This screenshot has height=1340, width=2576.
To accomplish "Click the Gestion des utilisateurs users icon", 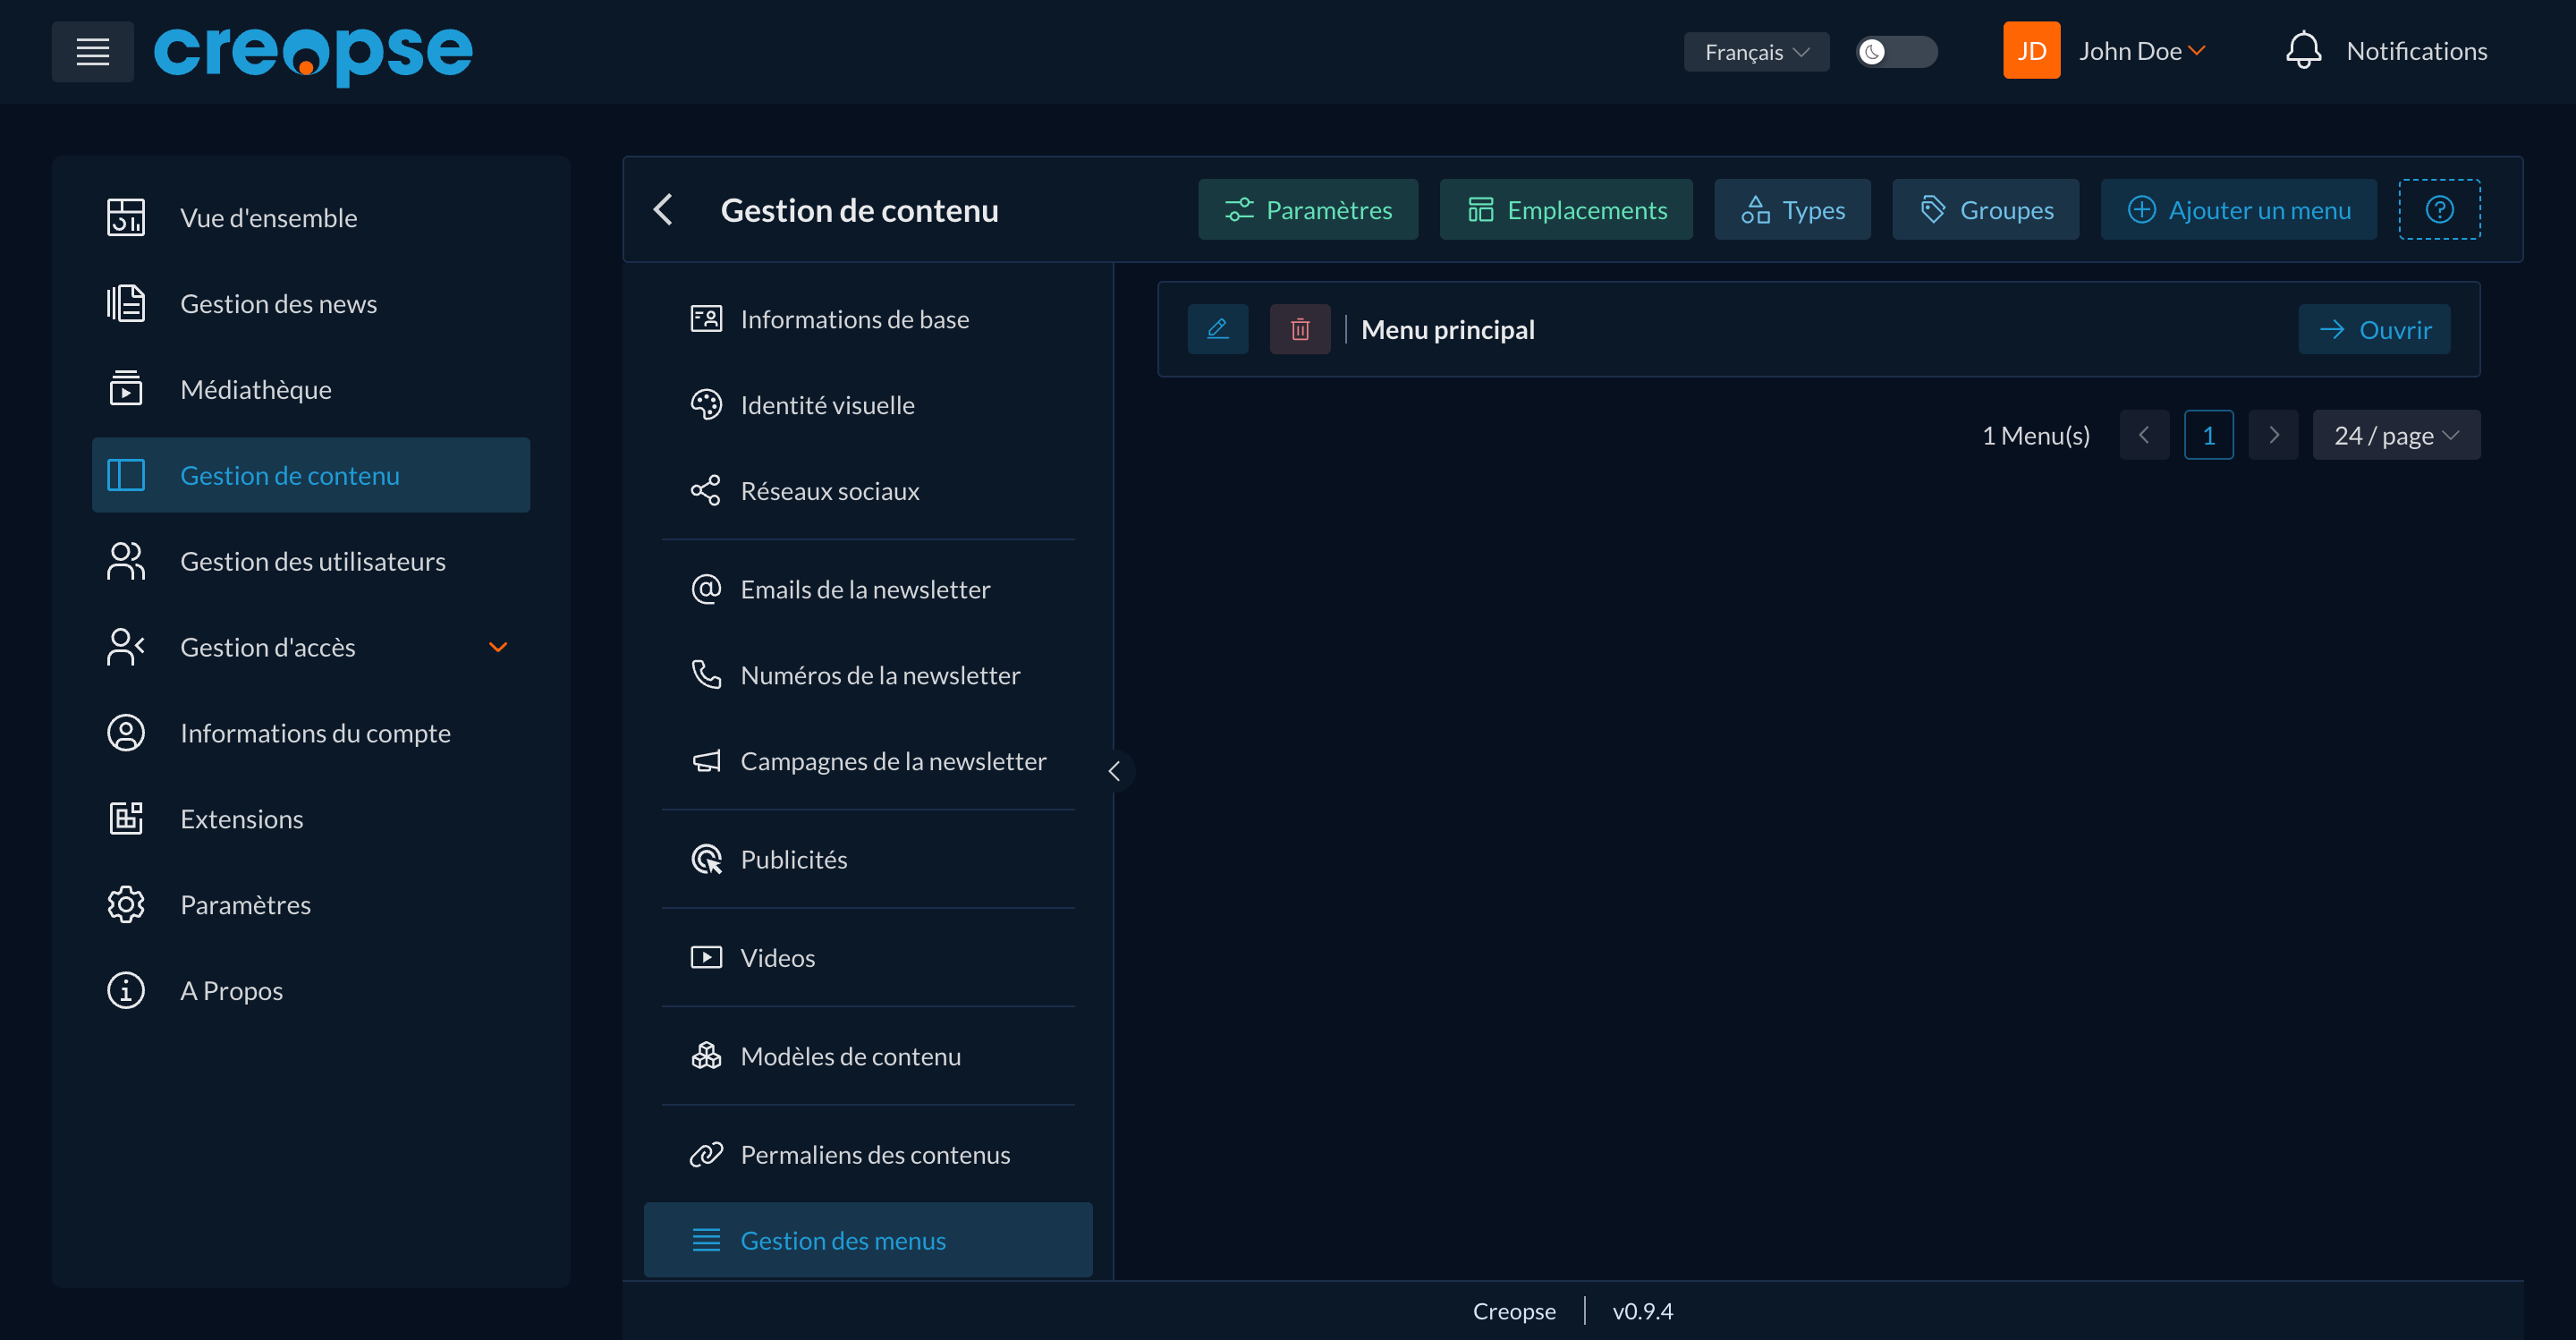I will click(125, 561).
